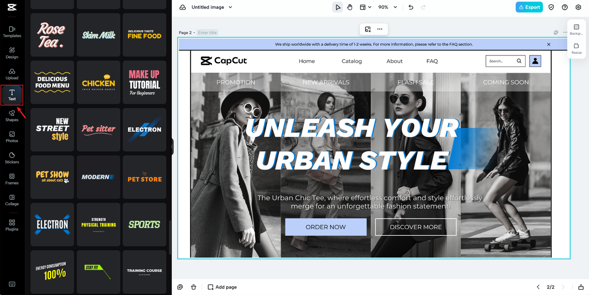
Task: Open the layout view dropdown in the toolbar
Action: coord(366,7)
